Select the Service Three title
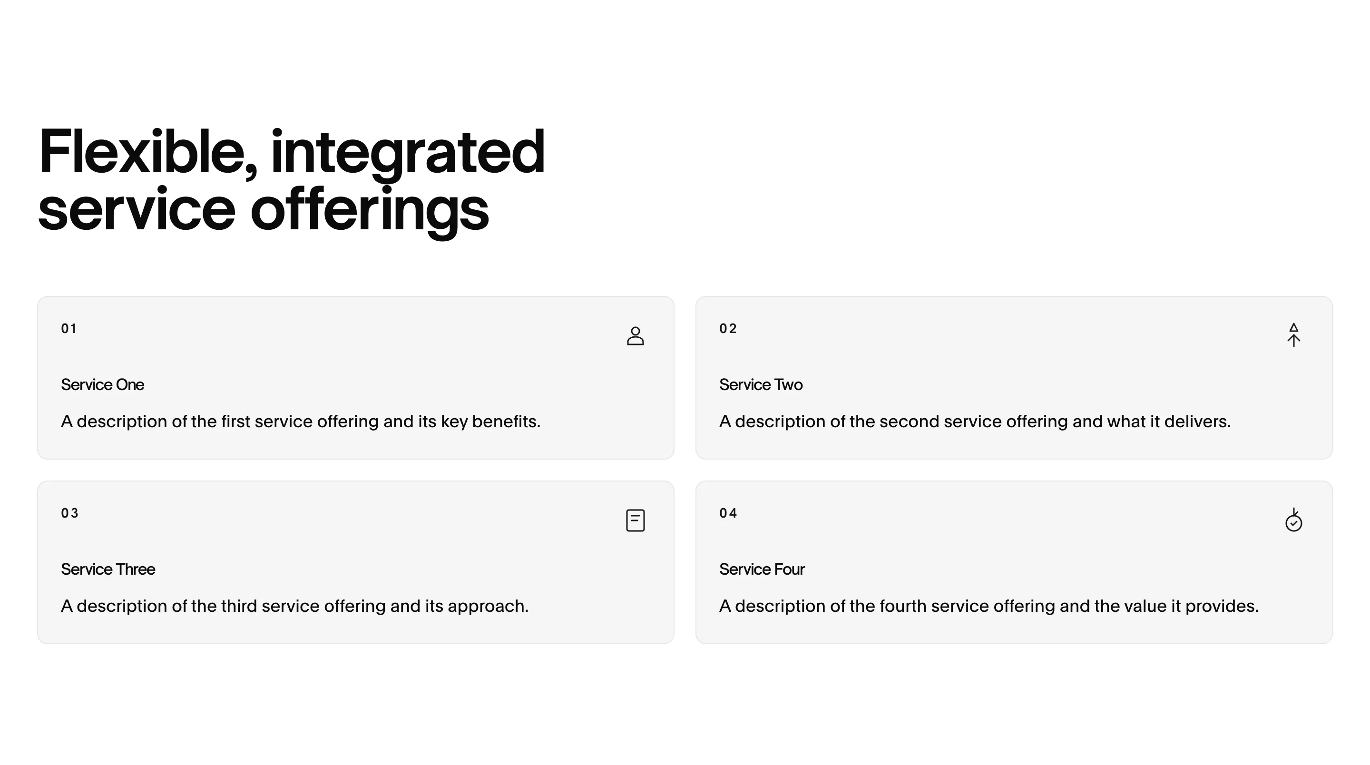The height and width of the screenshot is (765, 1370). click(108, 569)
